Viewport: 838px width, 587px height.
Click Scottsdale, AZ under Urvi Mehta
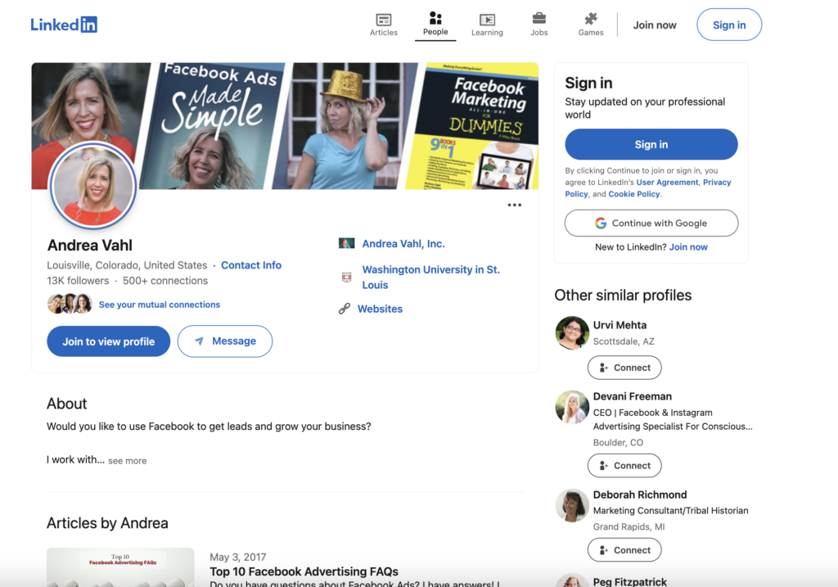click(623, 341)
